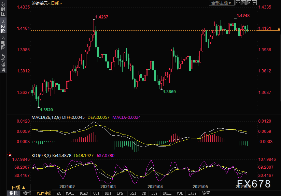Screen dimensions: 281x196
Task: Click the 1.4335 left price axis label
Action: tap(23, 7)
